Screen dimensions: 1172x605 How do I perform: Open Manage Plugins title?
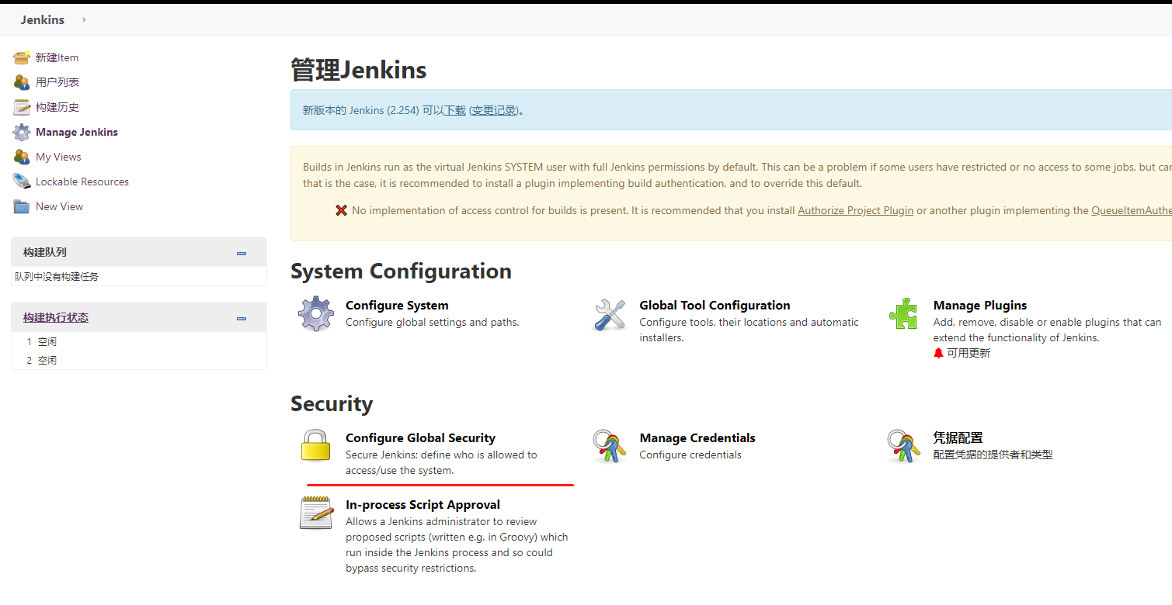click(980, 306)
